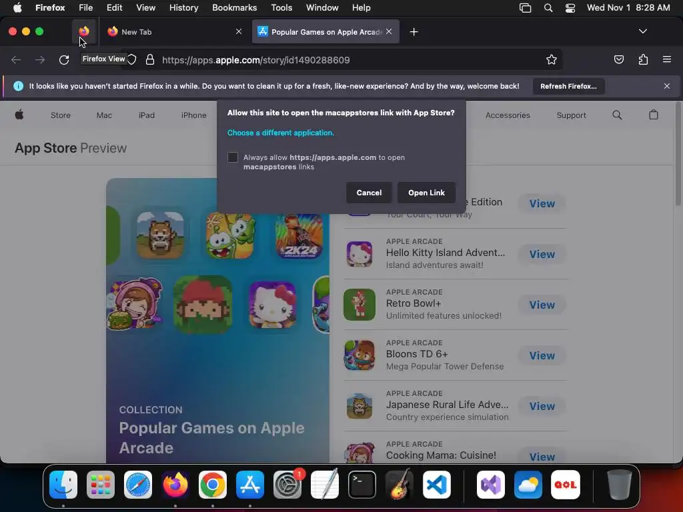Image resolution: width=683 pixels, height=512 pixels.
Task: Open the iPhone navigation link
Action: coord(194,115)
